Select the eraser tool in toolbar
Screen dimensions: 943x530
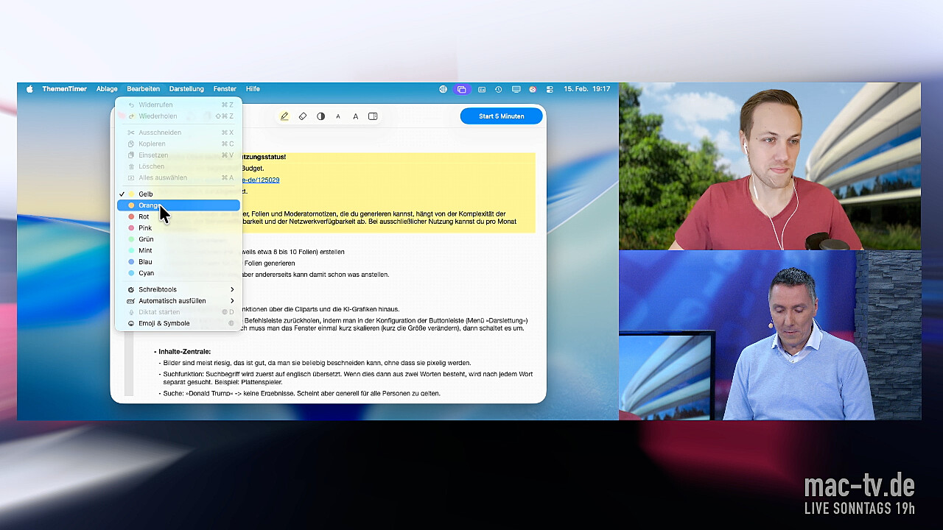tap(303, 116)
